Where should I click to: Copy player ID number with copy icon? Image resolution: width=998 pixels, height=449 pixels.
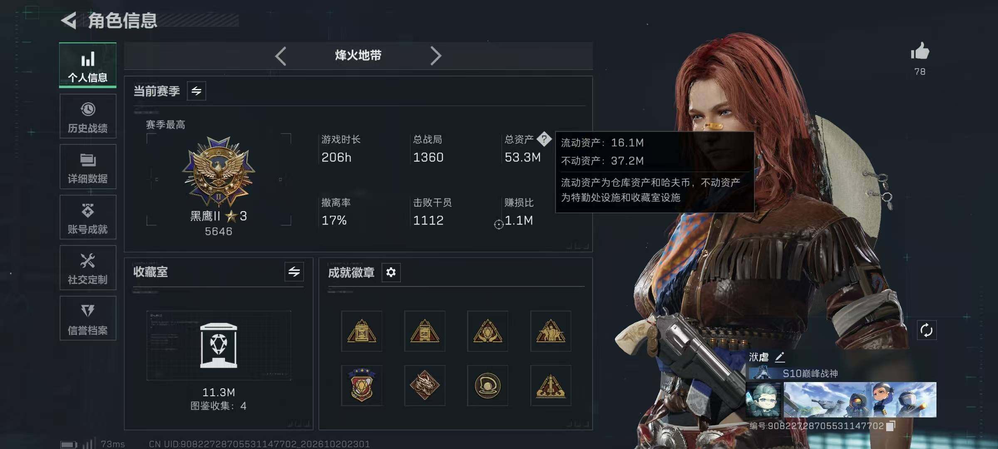890,426
